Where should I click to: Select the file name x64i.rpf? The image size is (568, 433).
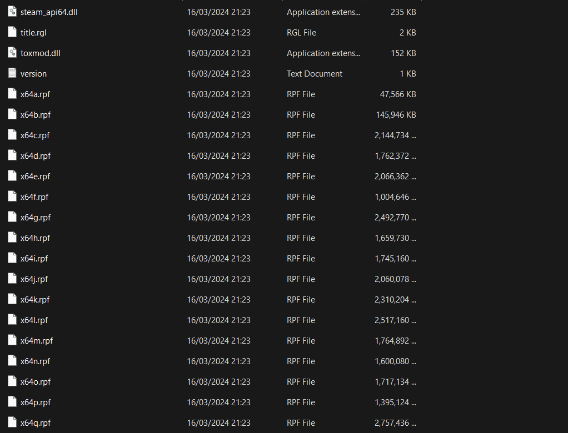tap(34, 259)
